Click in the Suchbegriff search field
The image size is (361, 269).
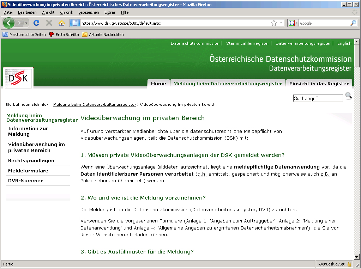coord(317,98)
